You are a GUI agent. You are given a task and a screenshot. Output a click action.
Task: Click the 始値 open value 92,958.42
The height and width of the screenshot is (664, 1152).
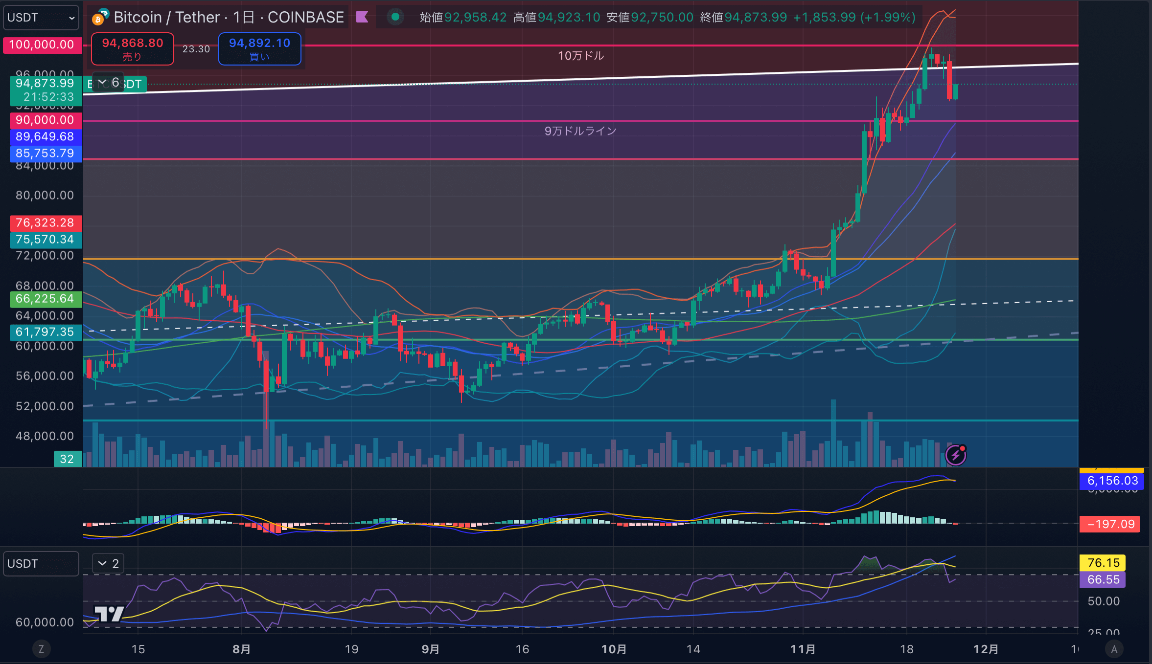[x=475, y=17]
